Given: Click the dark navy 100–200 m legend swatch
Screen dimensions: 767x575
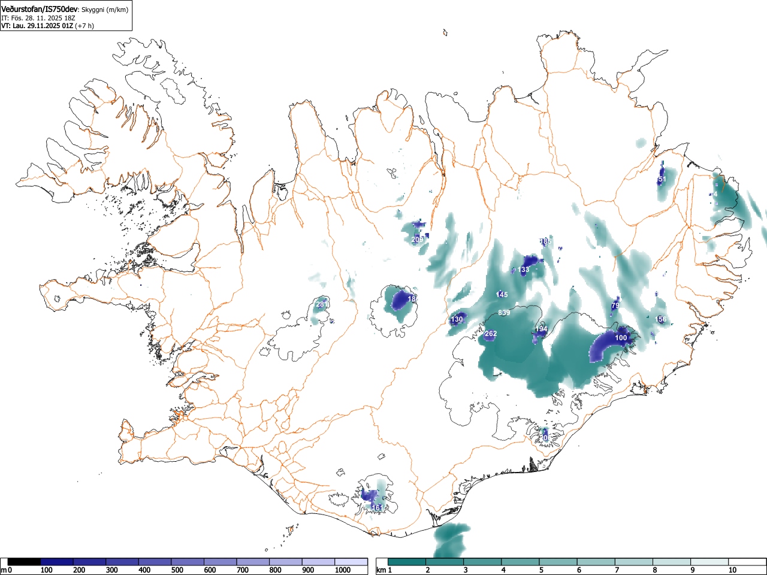Looking at the screenshot, I should pyautogui.click(x=57, y=562).
